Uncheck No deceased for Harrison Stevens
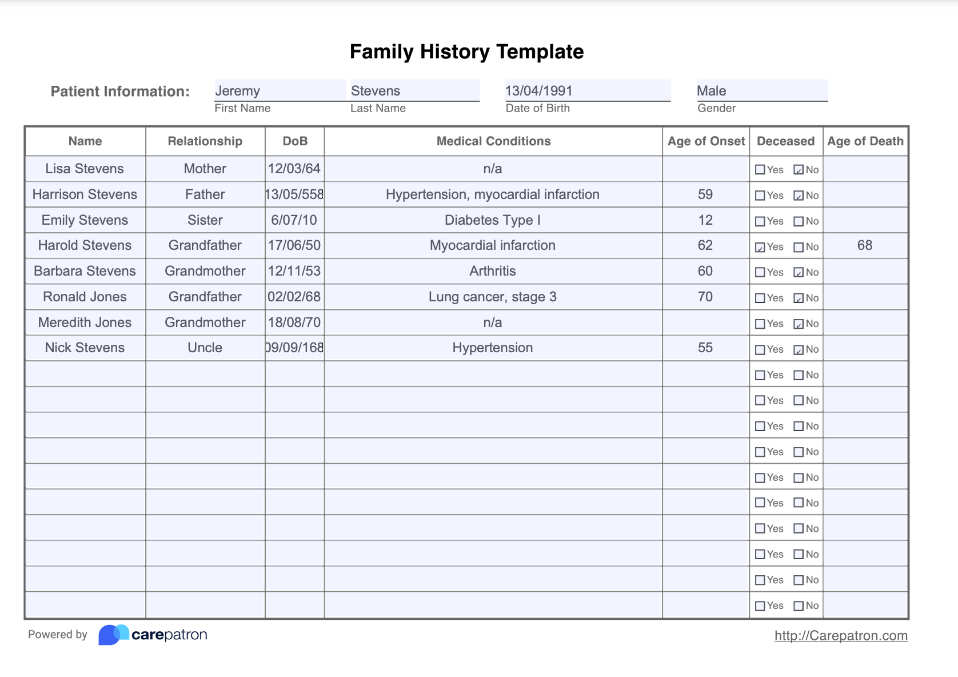This screenshot has width=958, height=677. [x=799, y=196]
